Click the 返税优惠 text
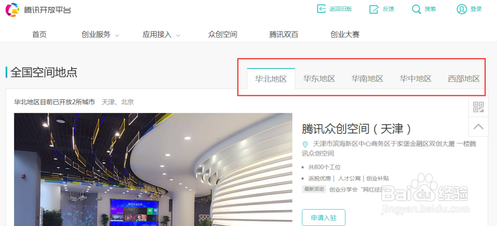Viewport: 497px width, 226px height. tap(320, 178)
